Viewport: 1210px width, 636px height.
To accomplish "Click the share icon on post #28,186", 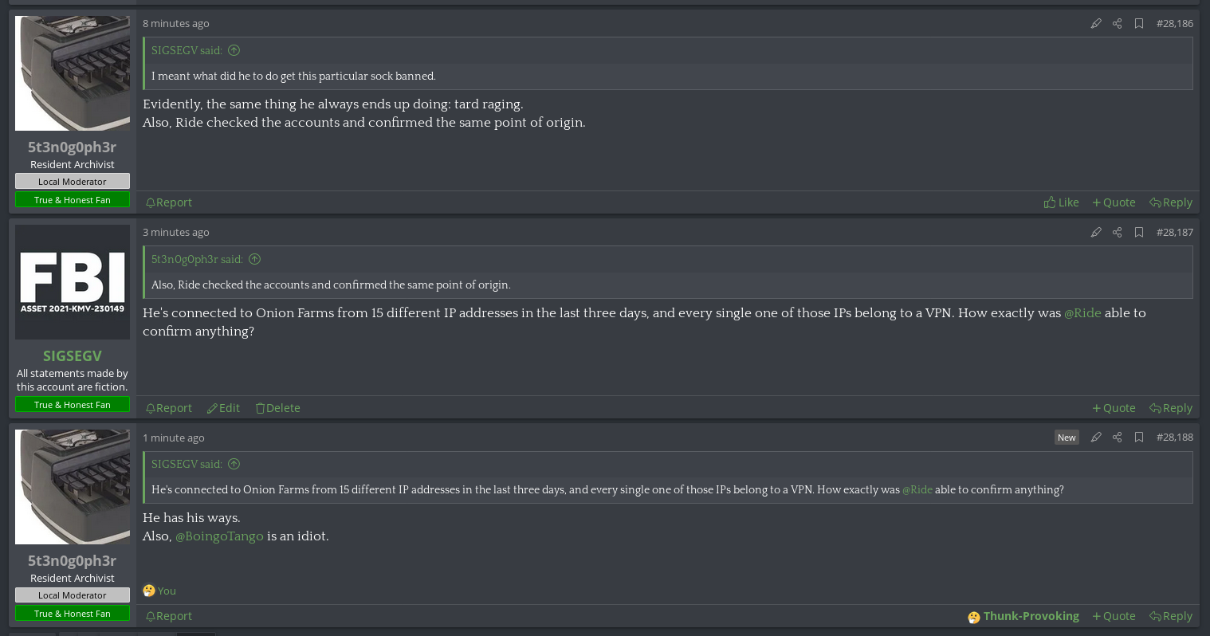I will pyautogui.click(x=1117, y=24).
